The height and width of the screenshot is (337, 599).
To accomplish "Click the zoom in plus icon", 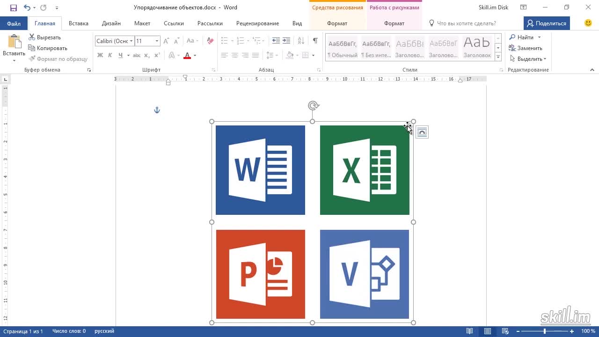I will click(x=572, y=331).
